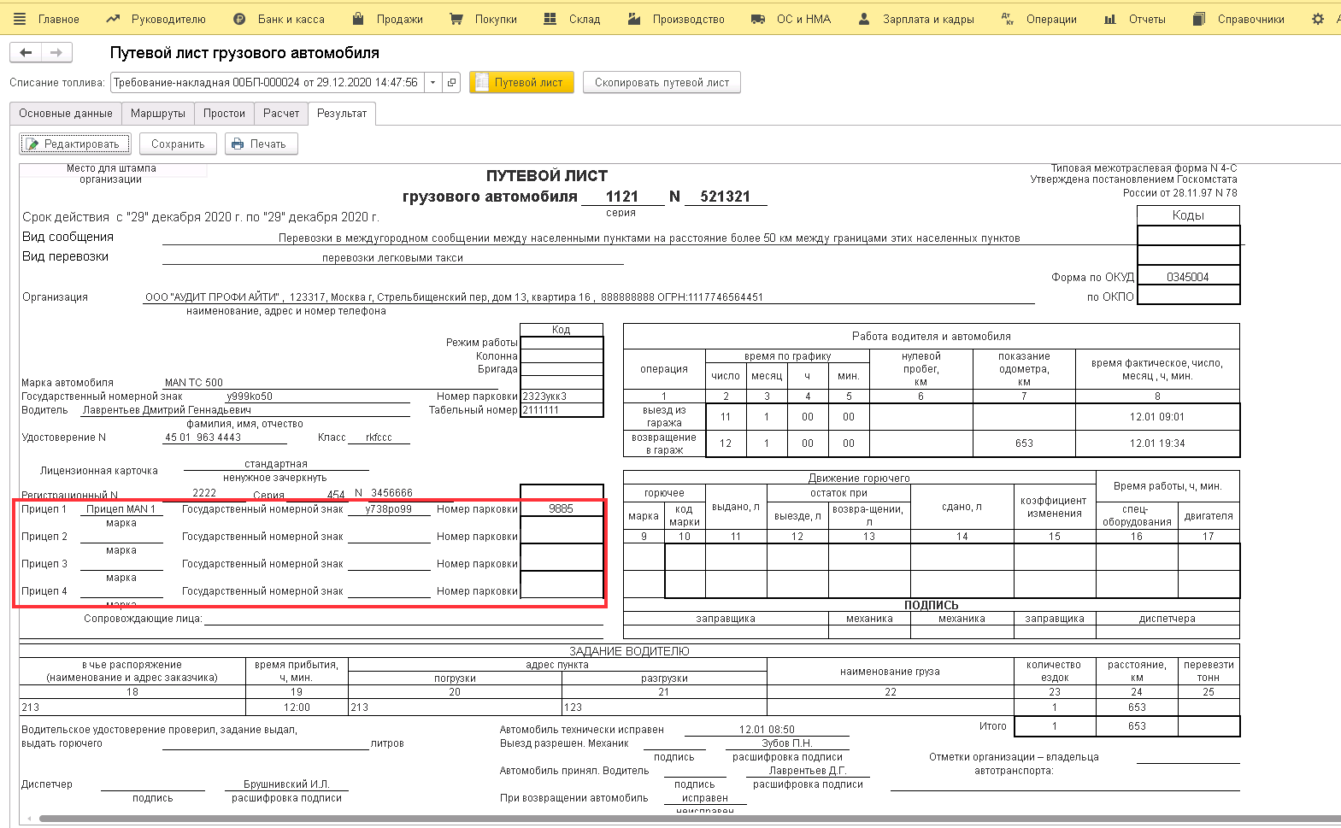Screen dimensions: 1341x828
Task: Click actual departure time 12.01 09:01
Action: tap(1157, 417)
